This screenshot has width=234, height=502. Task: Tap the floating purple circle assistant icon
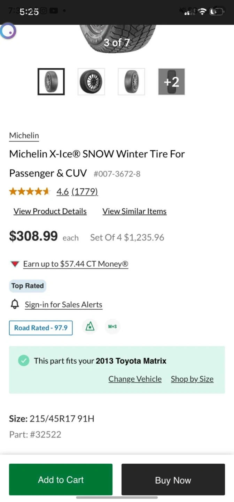(x=8, y=31)
